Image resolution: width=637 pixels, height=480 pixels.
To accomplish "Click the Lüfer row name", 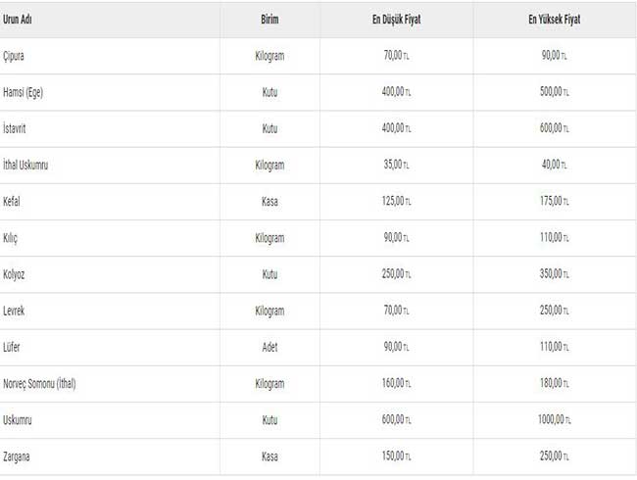I will (x=16, y=348).
